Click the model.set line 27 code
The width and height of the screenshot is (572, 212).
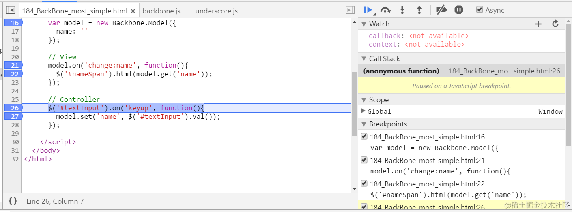138,116
